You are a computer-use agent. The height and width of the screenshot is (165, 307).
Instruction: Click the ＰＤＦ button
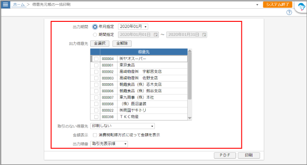point(225,155)
